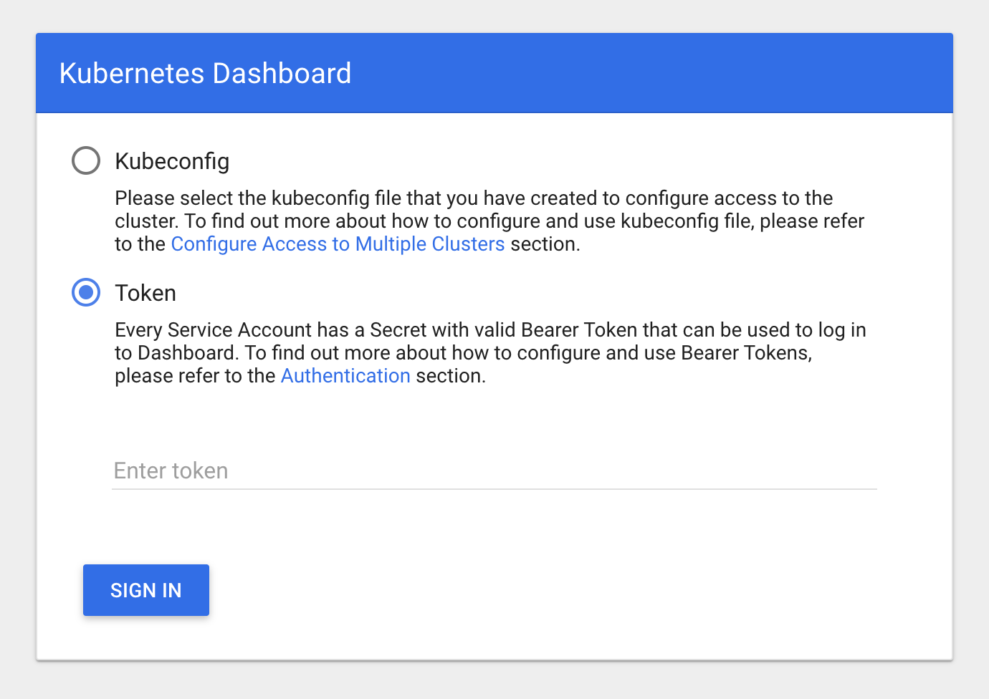Viewport: 989px width, 699px height.
Task: Click the Kubernetes Dashboard header title
Action: pos(205,72)
